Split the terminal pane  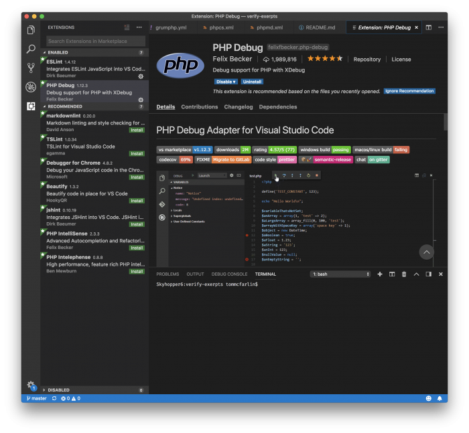coord(392,274)
